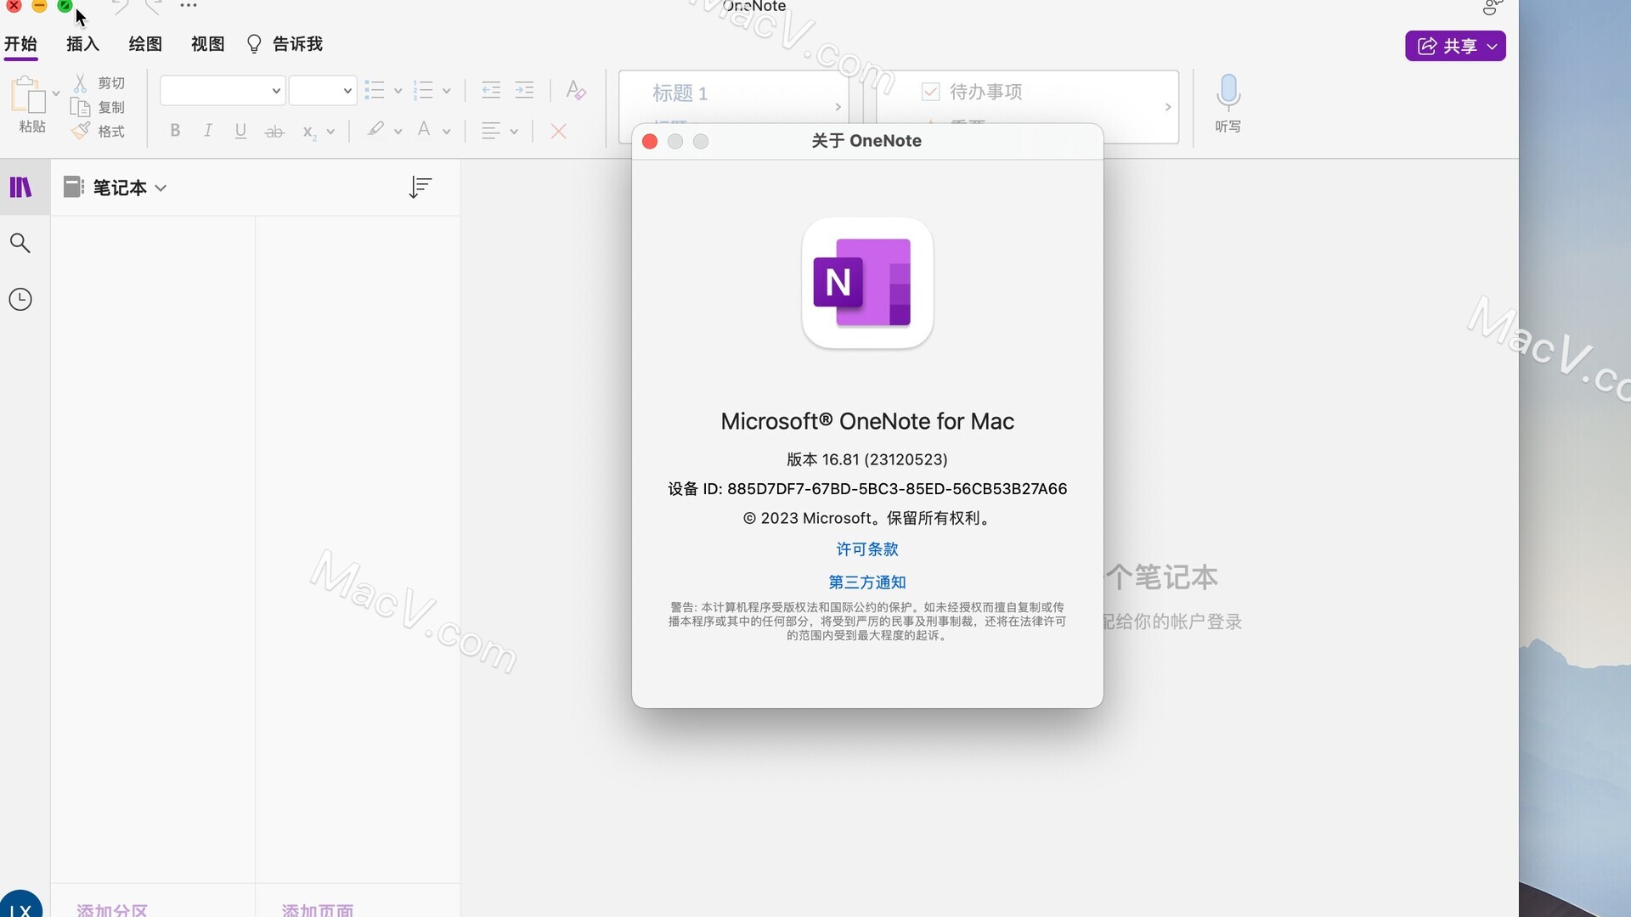Toggle Italic formatting

click(x=207, y=131)
